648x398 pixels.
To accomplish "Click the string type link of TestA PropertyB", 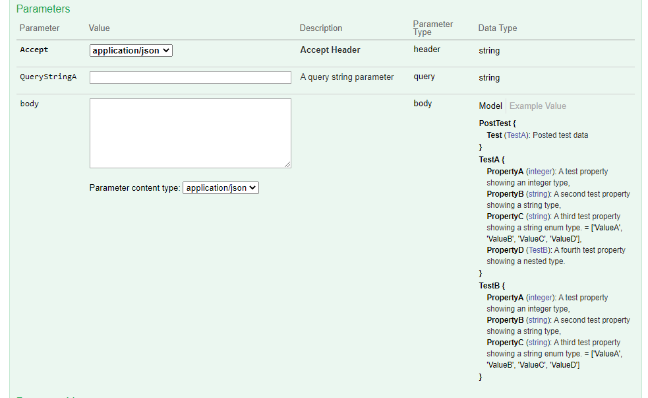I will (x=538, y=194).
